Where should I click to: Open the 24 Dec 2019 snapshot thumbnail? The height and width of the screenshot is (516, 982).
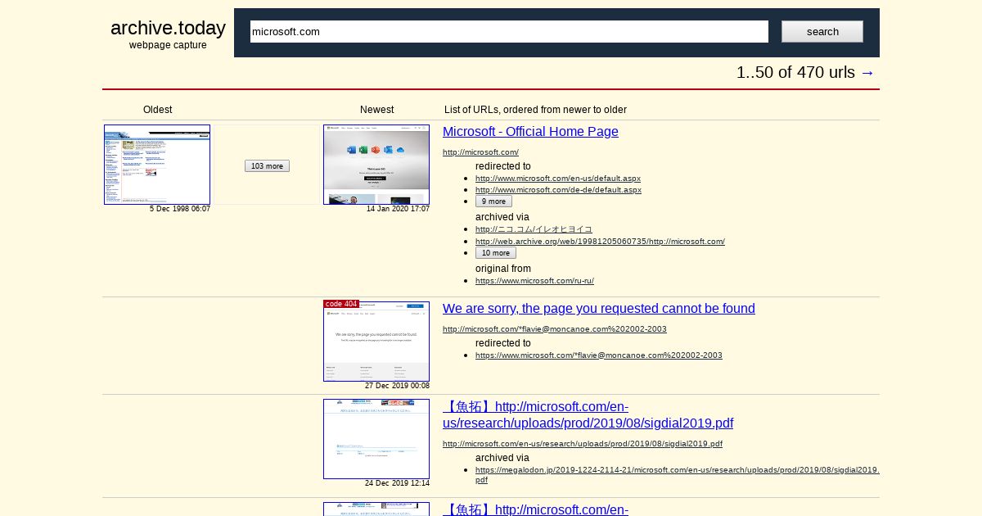coord(376,439)
